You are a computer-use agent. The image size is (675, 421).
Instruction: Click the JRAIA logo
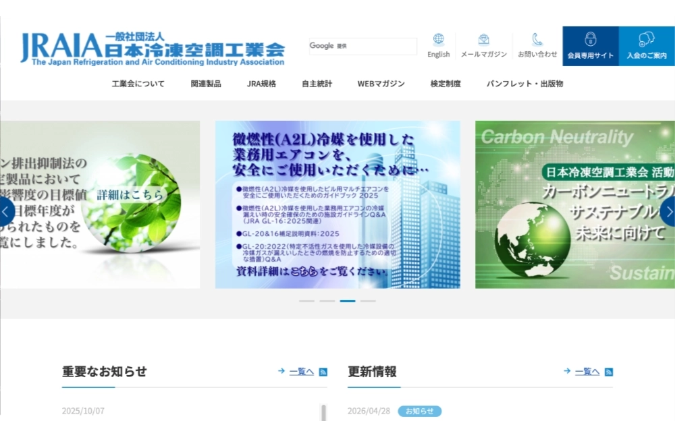(x=153, y=48)
